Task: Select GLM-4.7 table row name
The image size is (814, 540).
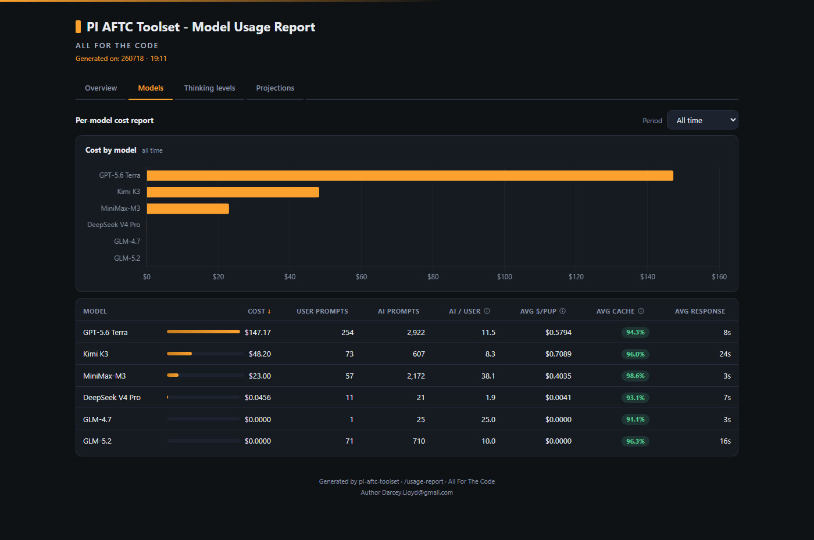Action: 97,420
